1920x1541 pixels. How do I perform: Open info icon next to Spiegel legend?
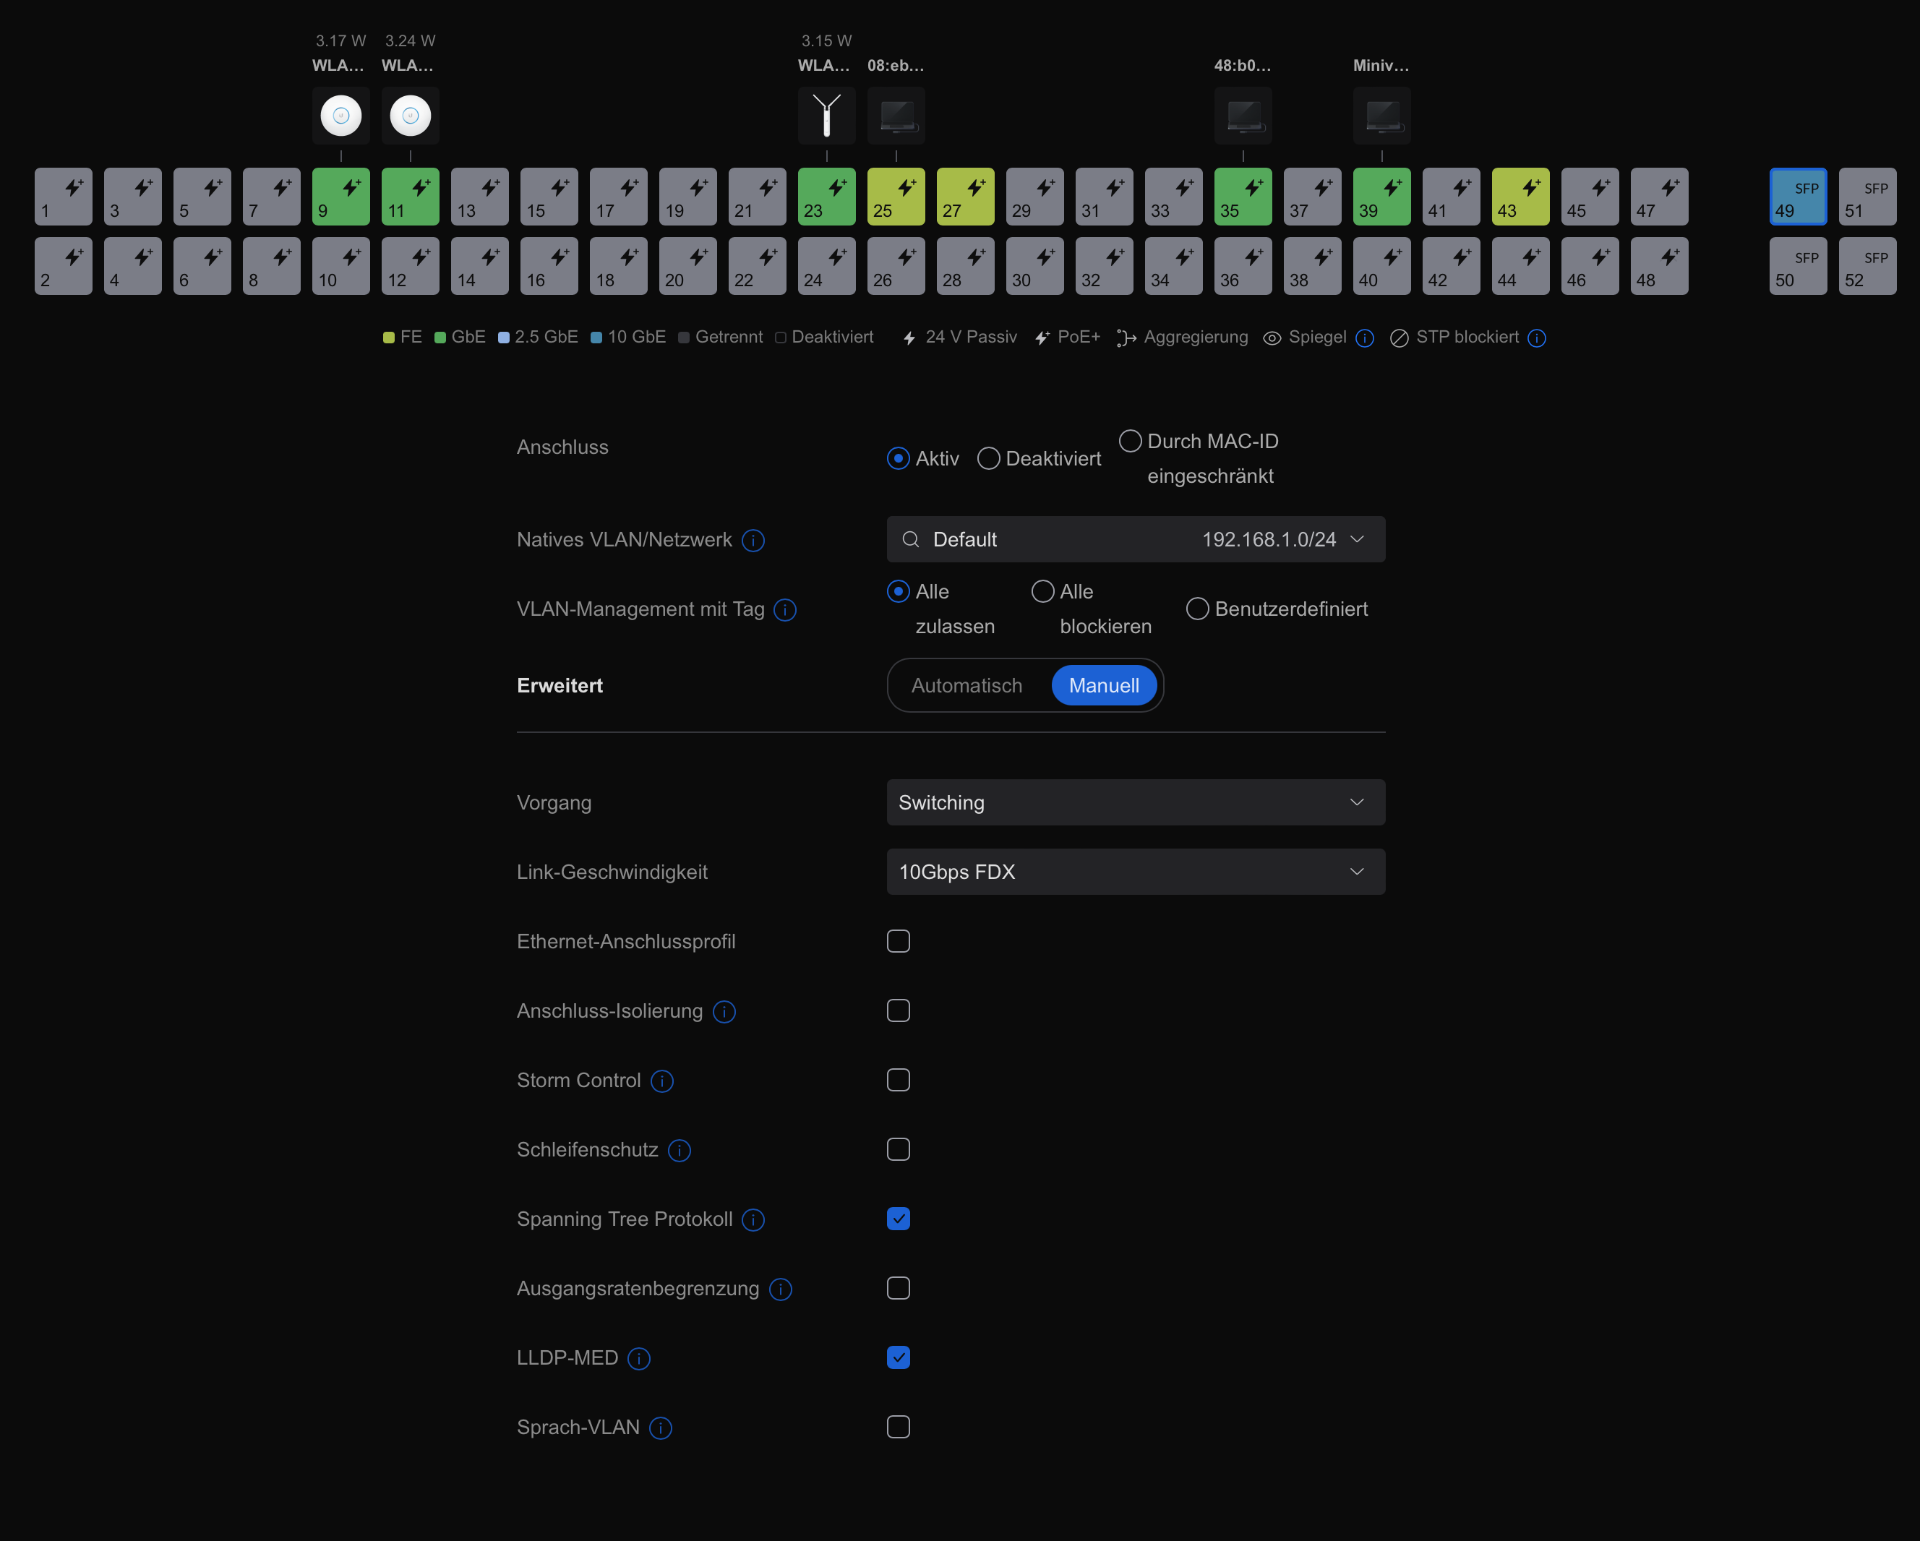click(1364, 338)
